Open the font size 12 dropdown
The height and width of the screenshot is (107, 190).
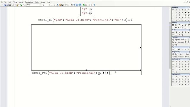point(47,5)
